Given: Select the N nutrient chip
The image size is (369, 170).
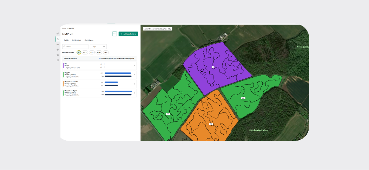Looking at the screenshot, I should (79, 52).
